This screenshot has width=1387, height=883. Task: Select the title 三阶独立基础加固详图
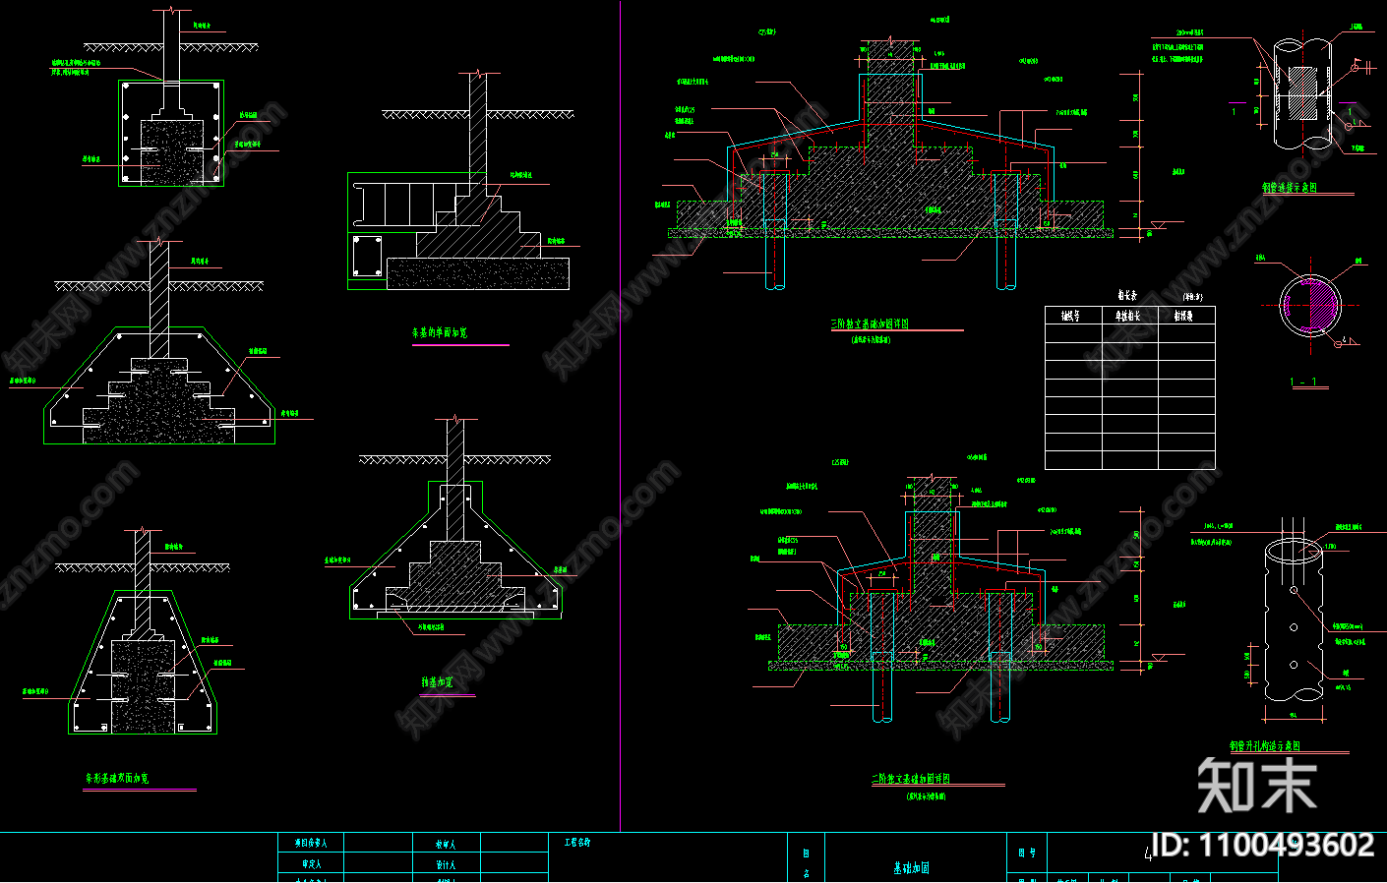(x=871, y=324)
